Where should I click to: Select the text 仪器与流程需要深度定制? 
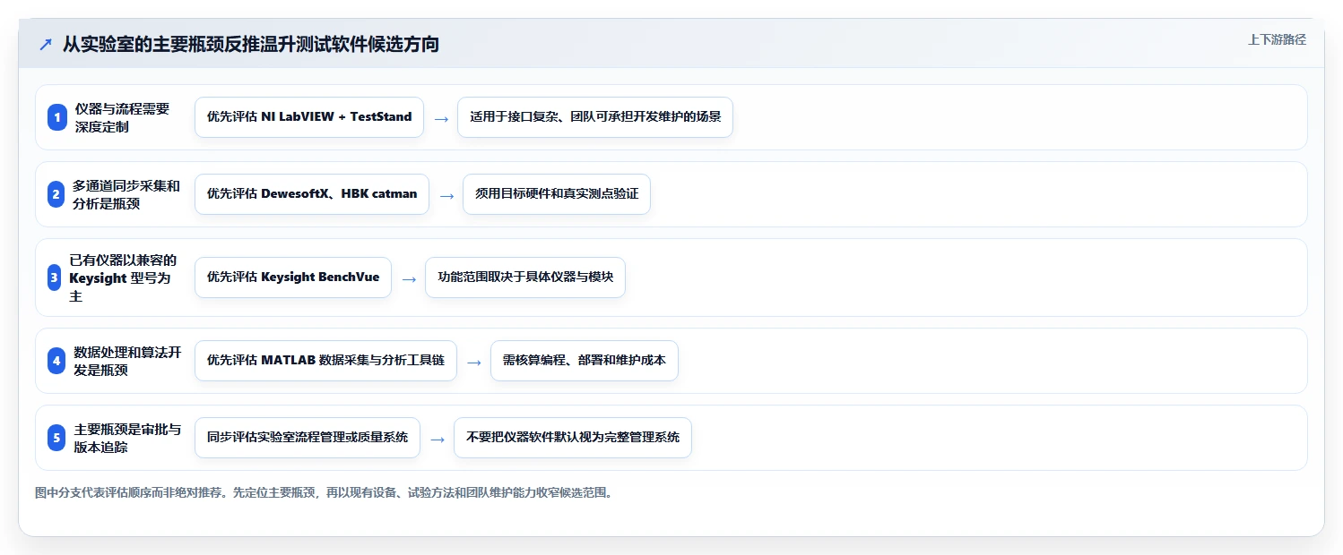click(x=122, y=117)
